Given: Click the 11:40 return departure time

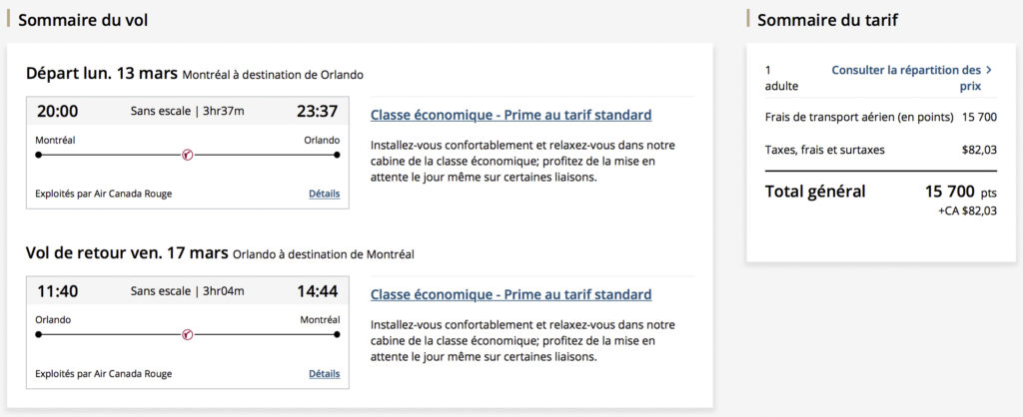Looking at the screenshot, I should 58,291.
